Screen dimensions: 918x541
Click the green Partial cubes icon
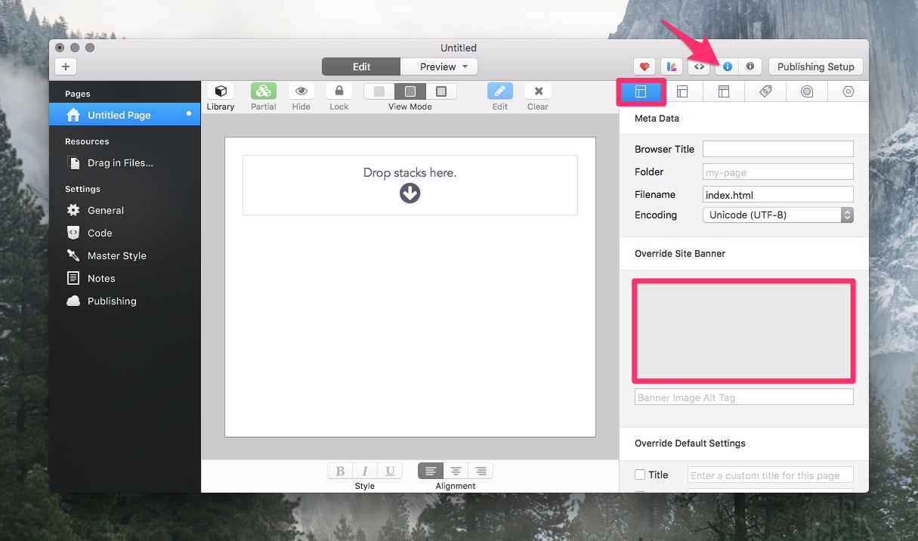264,91
